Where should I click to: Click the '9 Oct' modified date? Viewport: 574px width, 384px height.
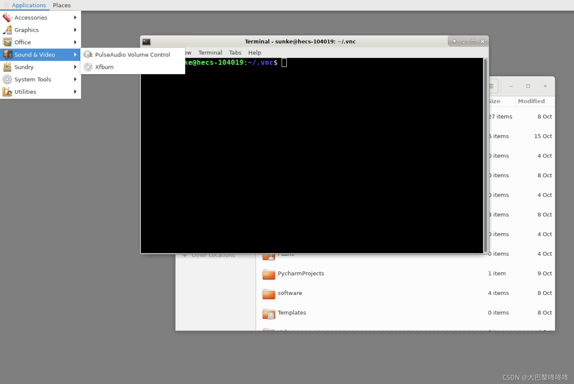click(x=545, y=274)
